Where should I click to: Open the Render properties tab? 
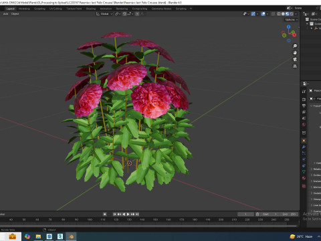click(x=304, y=99)
